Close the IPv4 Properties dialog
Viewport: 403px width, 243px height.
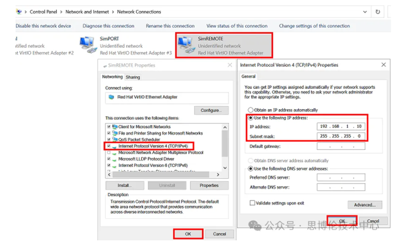(x=383, y=65)
